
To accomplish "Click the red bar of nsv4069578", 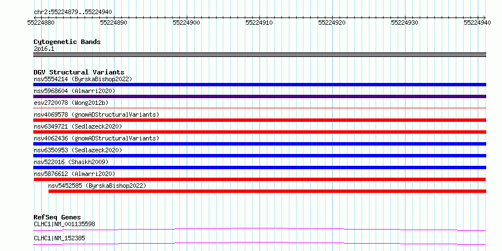I will (259, 120).
